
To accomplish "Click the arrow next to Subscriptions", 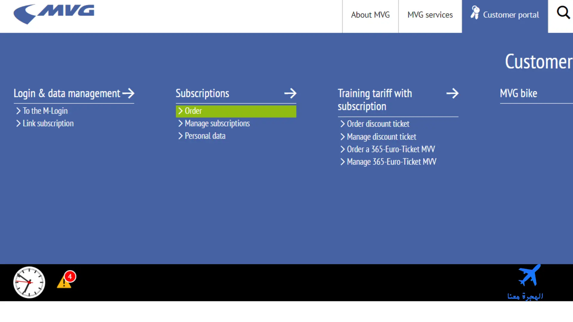I will [x=290, y=93].
